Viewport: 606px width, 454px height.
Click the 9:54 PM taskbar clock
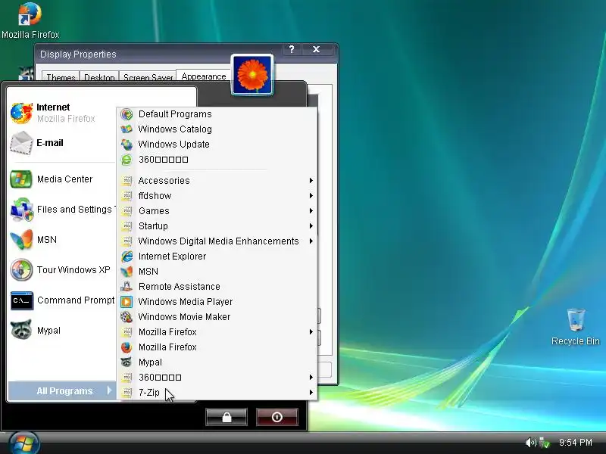point(576,443)
